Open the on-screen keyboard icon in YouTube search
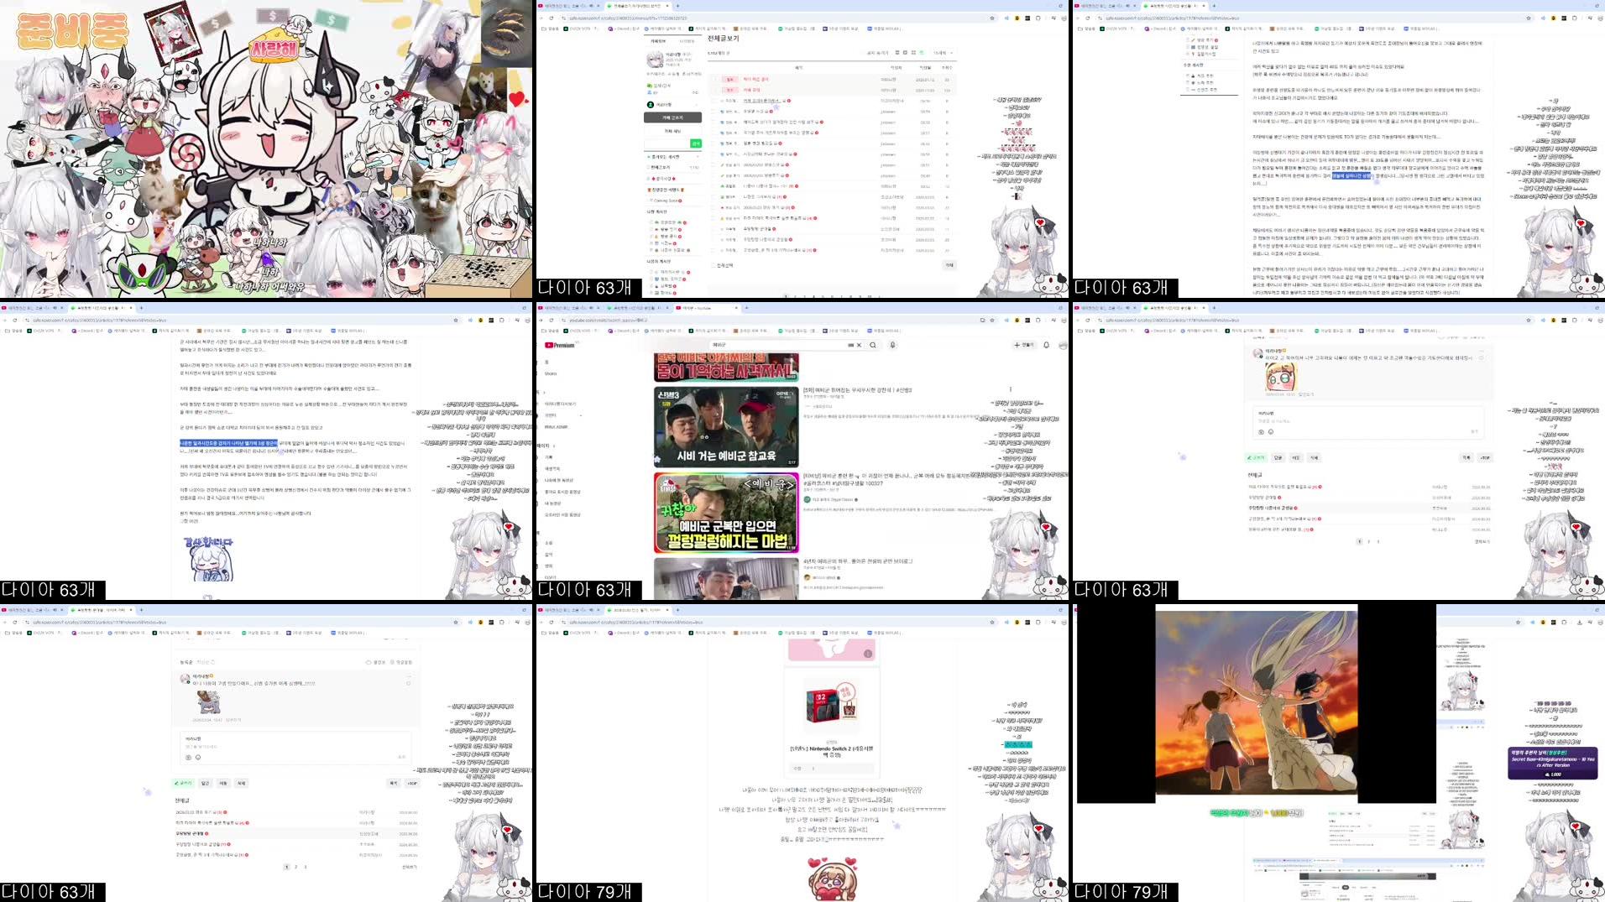 (x=852, y=344)
